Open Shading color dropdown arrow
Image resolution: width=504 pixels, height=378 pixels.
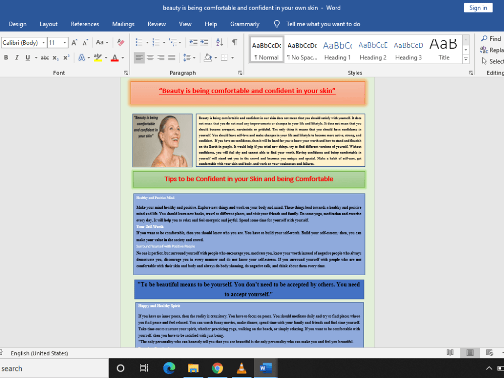coord(216,58)
